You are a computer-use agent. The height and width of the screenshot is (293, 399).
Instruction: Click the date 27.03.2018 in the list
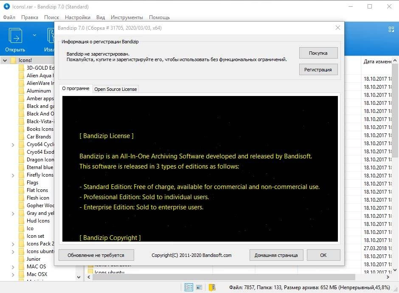(x=377, y=248)
